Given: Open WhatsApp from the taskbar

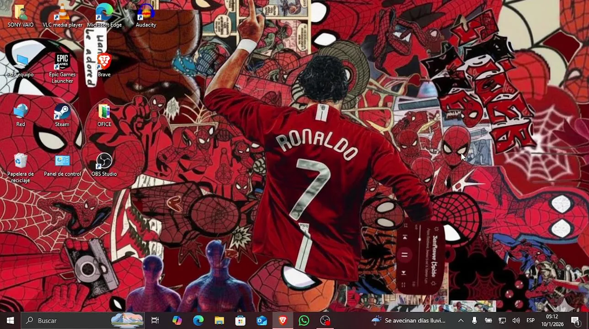Looking at the screenshot, I should pyautogui.click(x=304, y=320).
